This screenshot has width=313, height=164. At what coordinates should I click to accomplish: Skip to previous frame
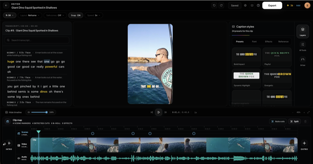click(152, 112)
